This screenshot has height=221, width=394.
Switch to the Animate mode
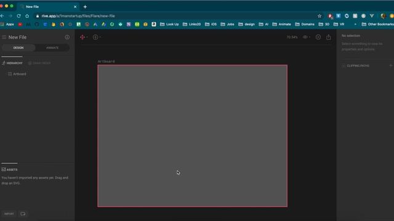[x=52, y=48]
